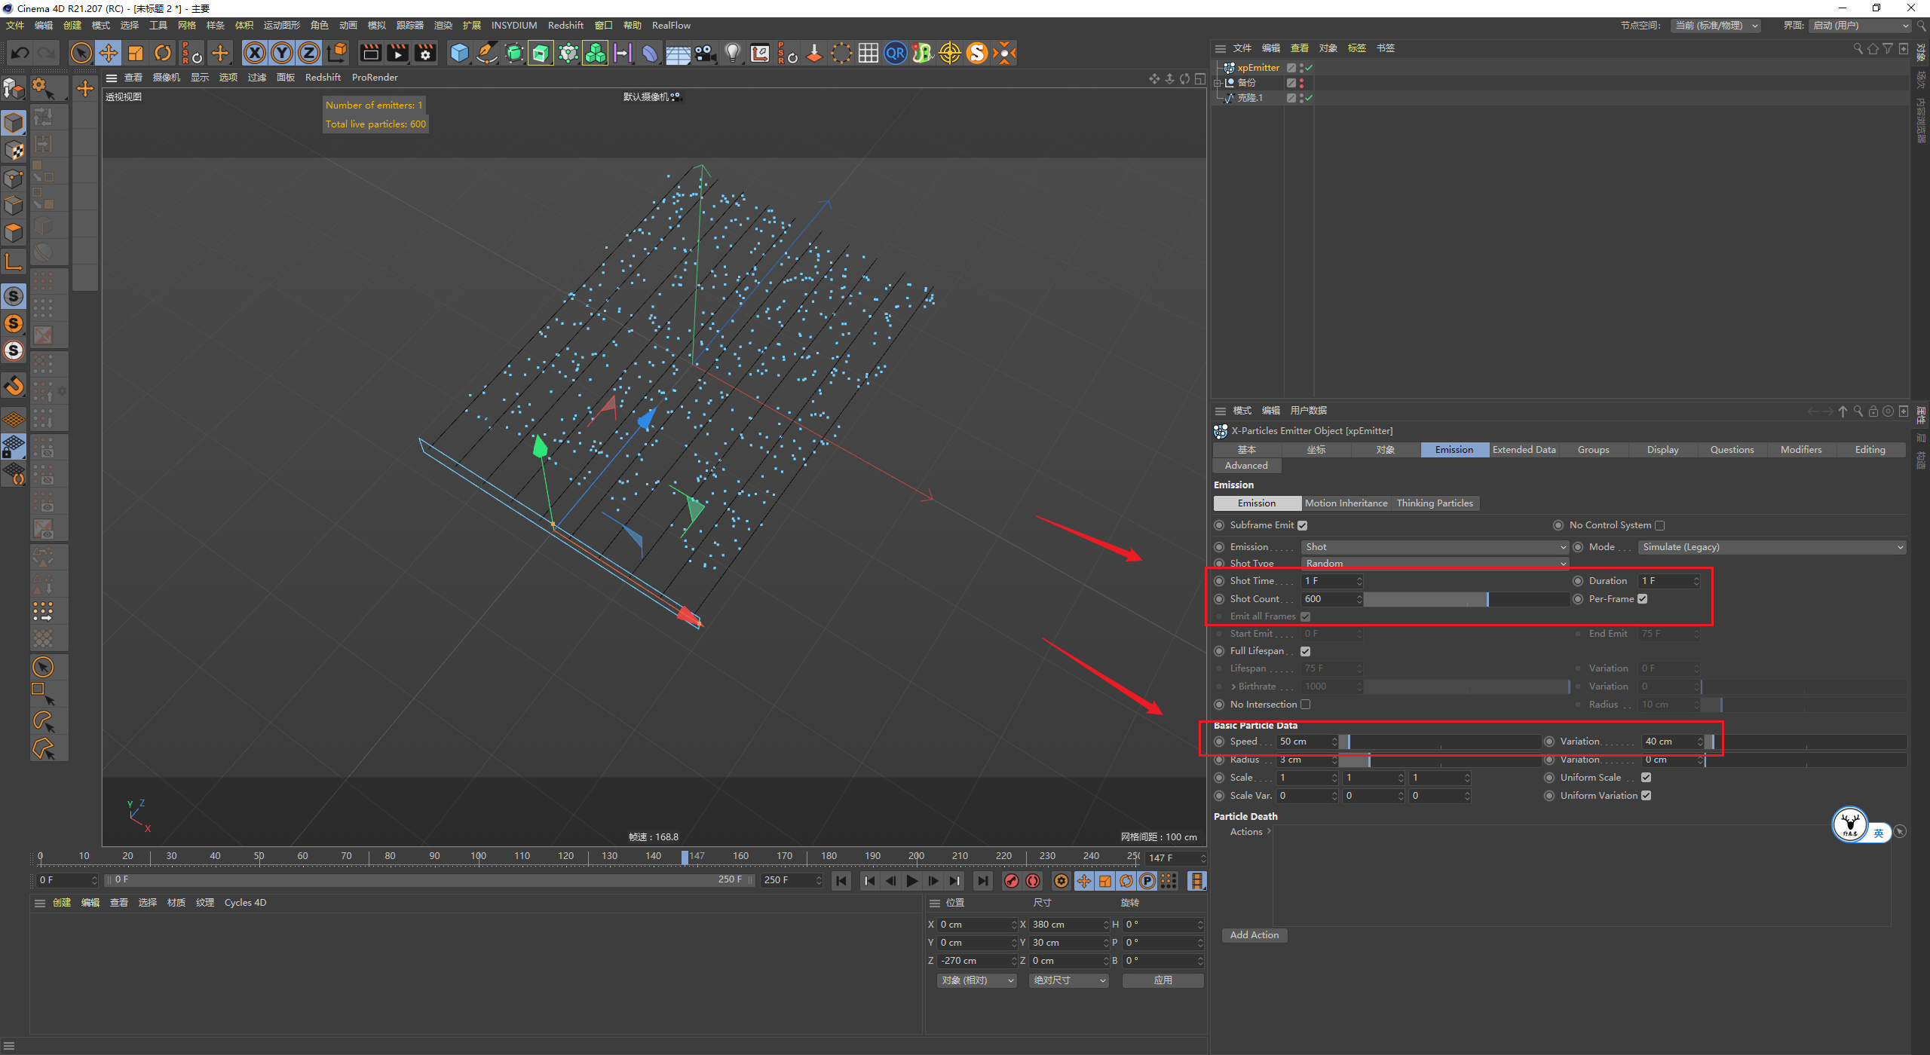1930x1055 pixels.
Task: Click the record active objects icon
Action: [1012, 881]
